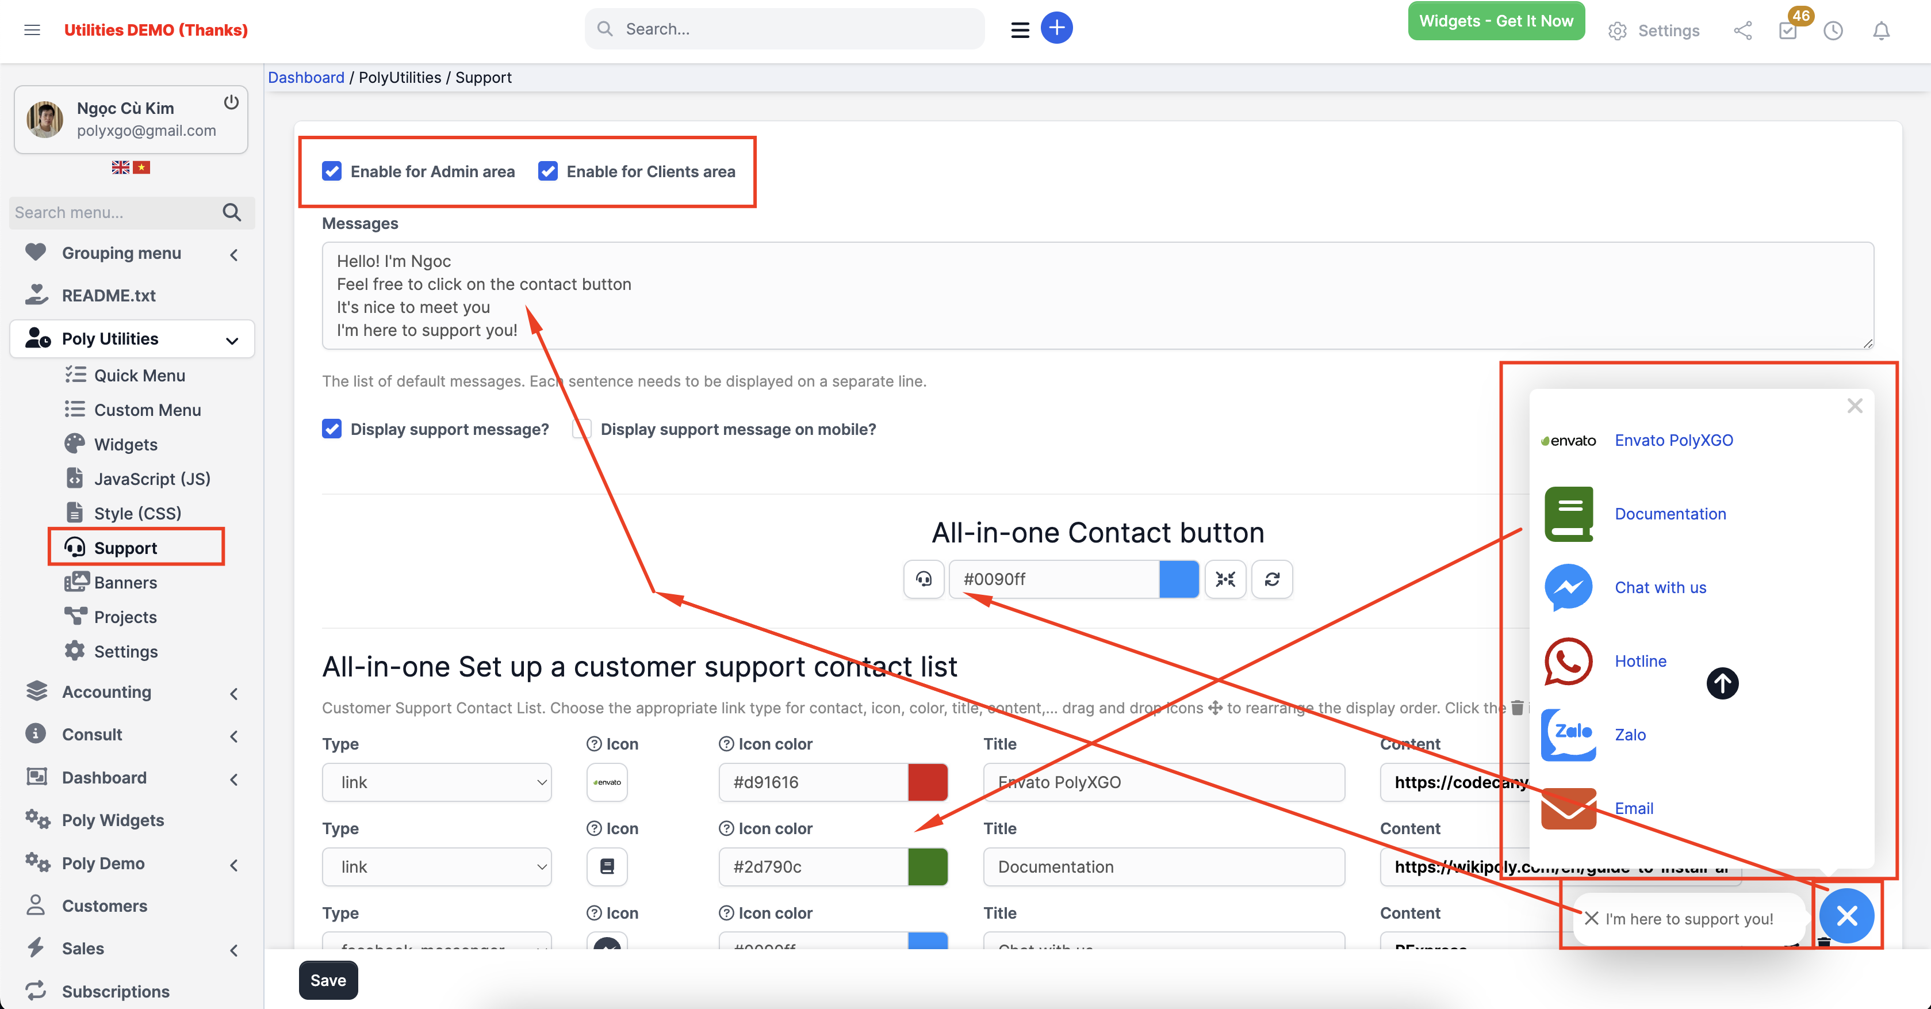Click inside the Search field at the top
This screenshot has height=1009, width=1931.
(x=784, y=29)
